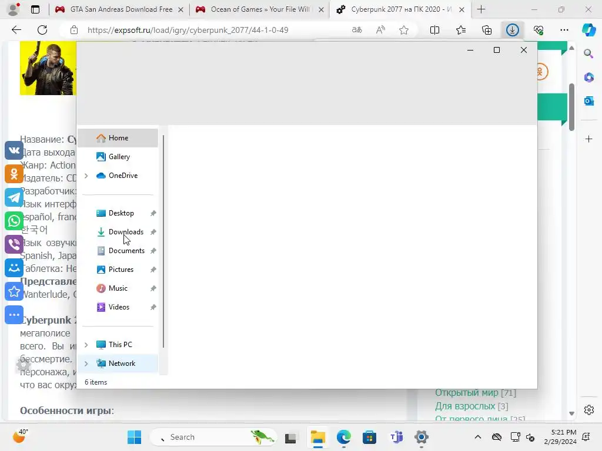Open the Videos quick access folder

tap(118, 307)
